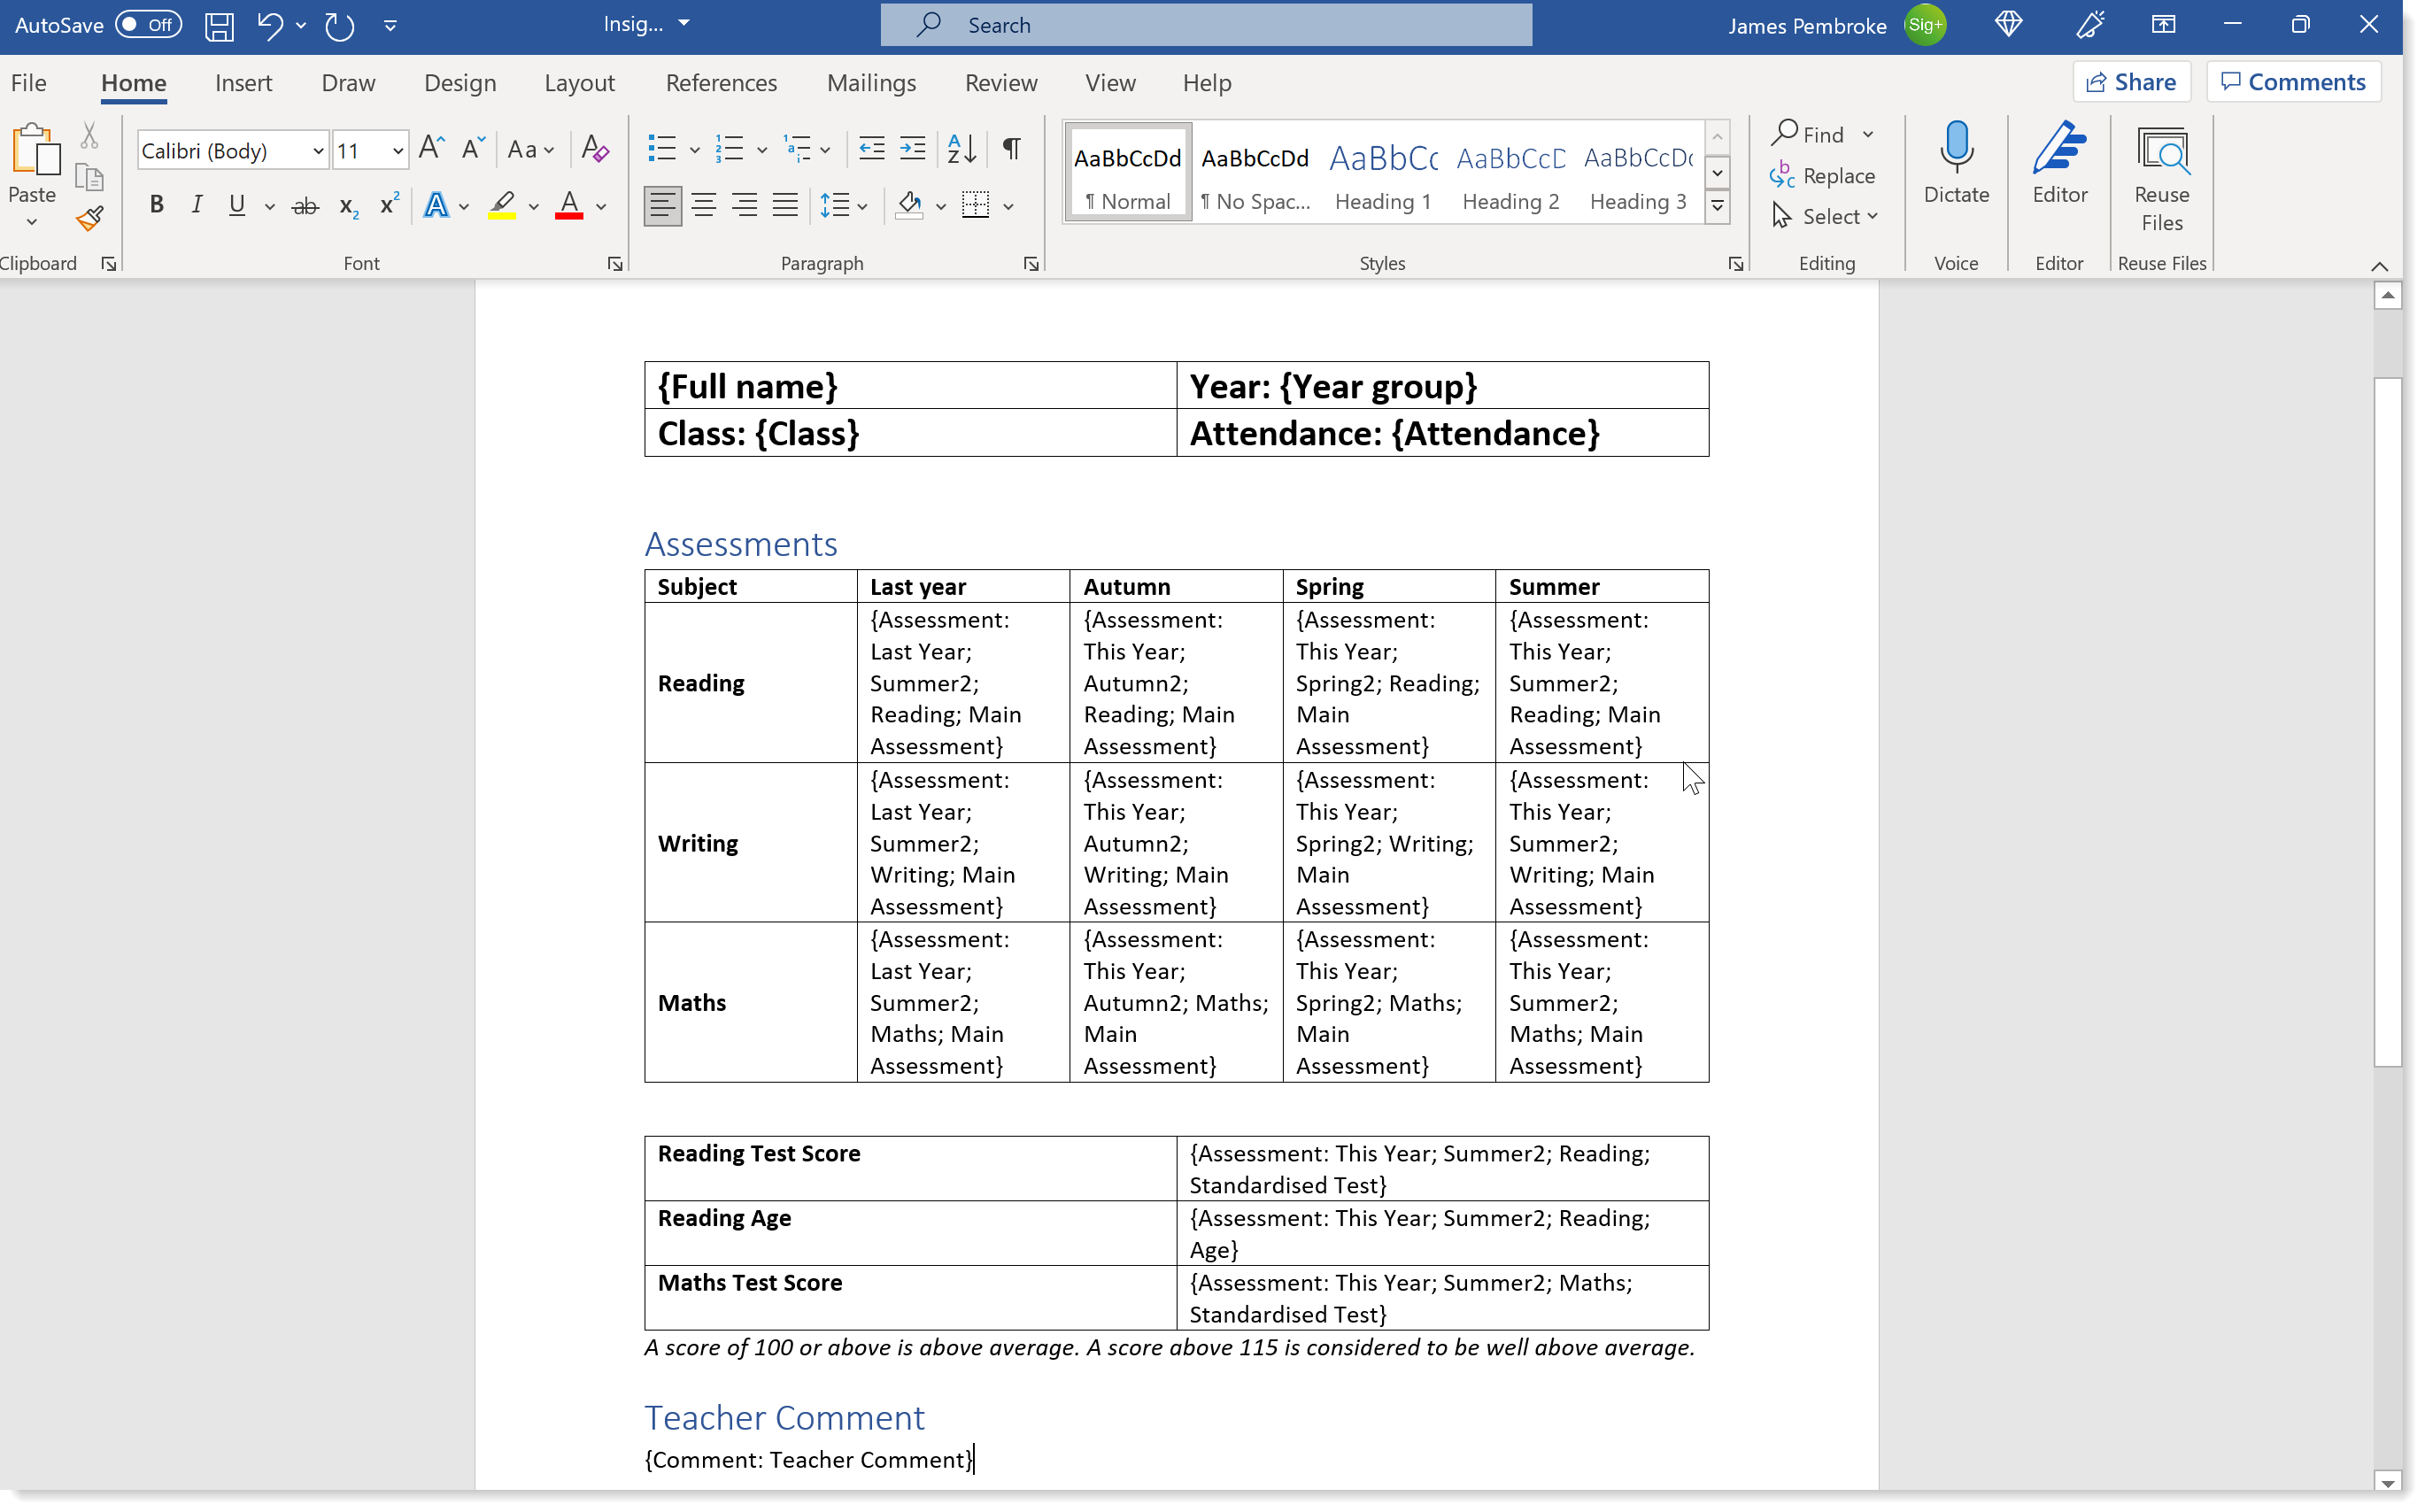Start Dictate microphone
This screenshot has width=2425, height=1512.
click(1956, 165)
